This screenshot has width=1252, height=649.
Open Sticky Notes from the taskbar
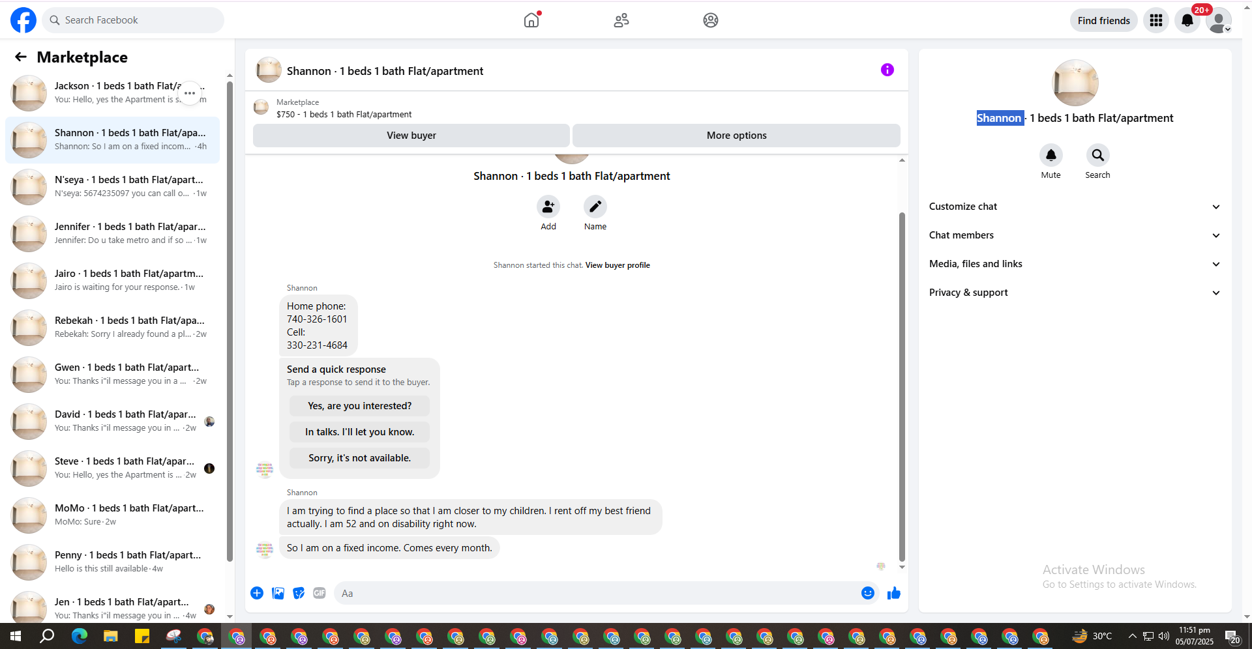pyautogui.click(x=142, y=636)
